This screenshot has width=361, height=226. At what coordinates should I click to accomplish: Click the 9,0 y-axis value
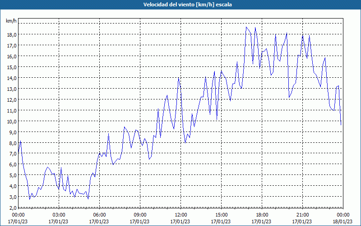tap(13, 132)
